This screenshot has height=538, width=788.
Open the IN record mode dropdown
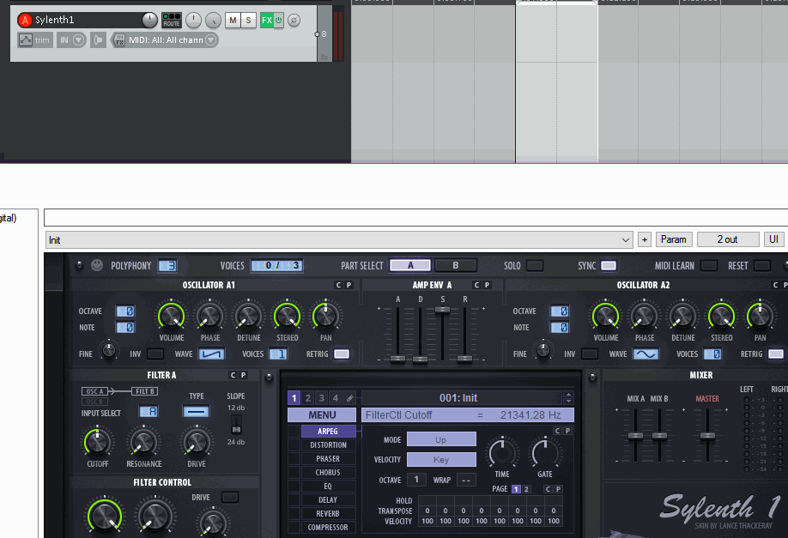(72, 40)
